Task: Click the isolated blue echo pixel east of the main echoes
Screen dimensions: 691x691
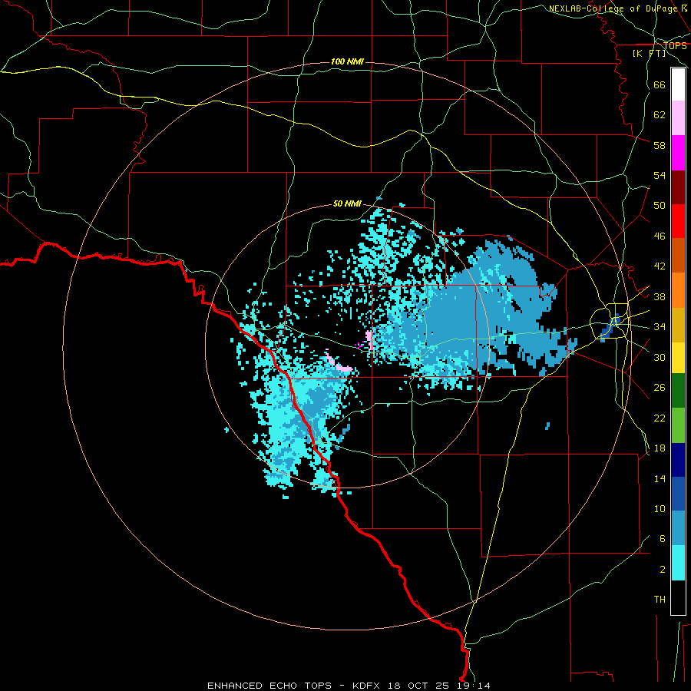Action: click(x=547, y=425)
